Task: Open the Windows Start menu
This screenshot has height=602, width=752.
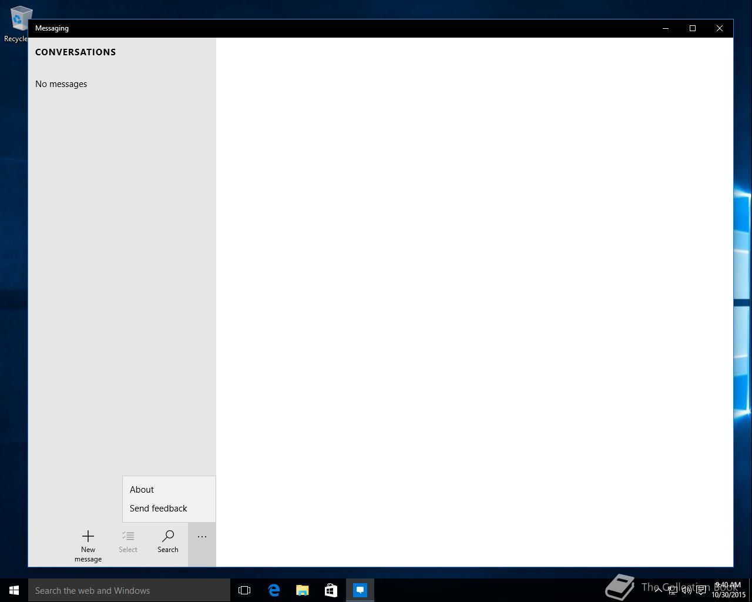Action: (x=14, y=590)
